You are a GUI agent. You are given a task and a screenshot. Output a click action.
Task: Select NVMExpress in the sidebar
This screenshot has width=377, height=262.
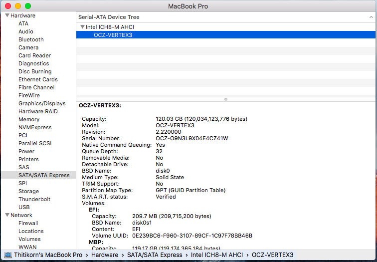pos(35,127)
